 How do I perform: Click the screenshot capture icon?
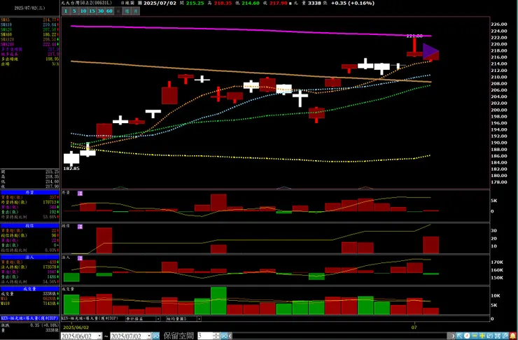pyautogui.click(x=497, y=336)
